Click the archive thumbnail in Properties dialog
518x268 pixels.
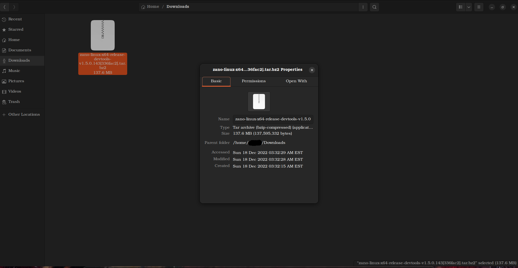click(258, 101)
